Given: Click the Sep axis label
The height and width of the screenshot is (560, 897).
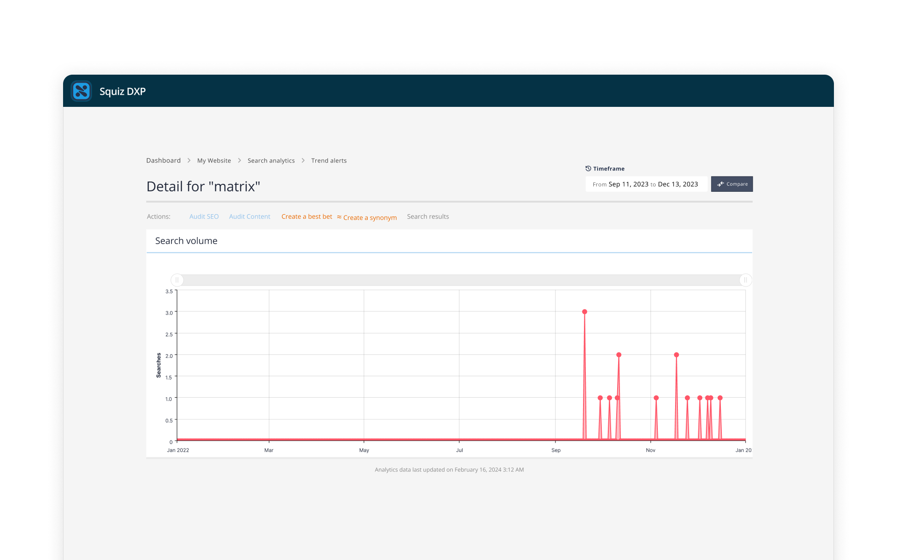Looking at the screenshot, I should tap(556, 450).
